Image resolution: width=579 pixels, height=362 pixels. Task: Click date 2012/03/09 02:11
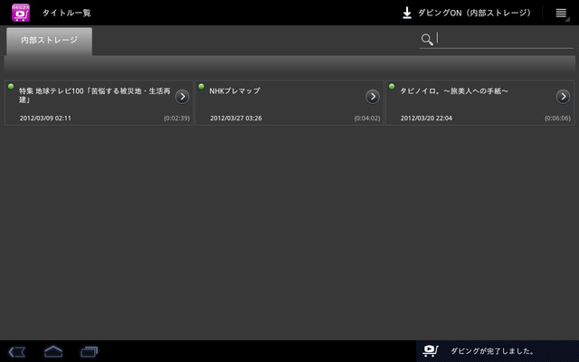(45, 119)
